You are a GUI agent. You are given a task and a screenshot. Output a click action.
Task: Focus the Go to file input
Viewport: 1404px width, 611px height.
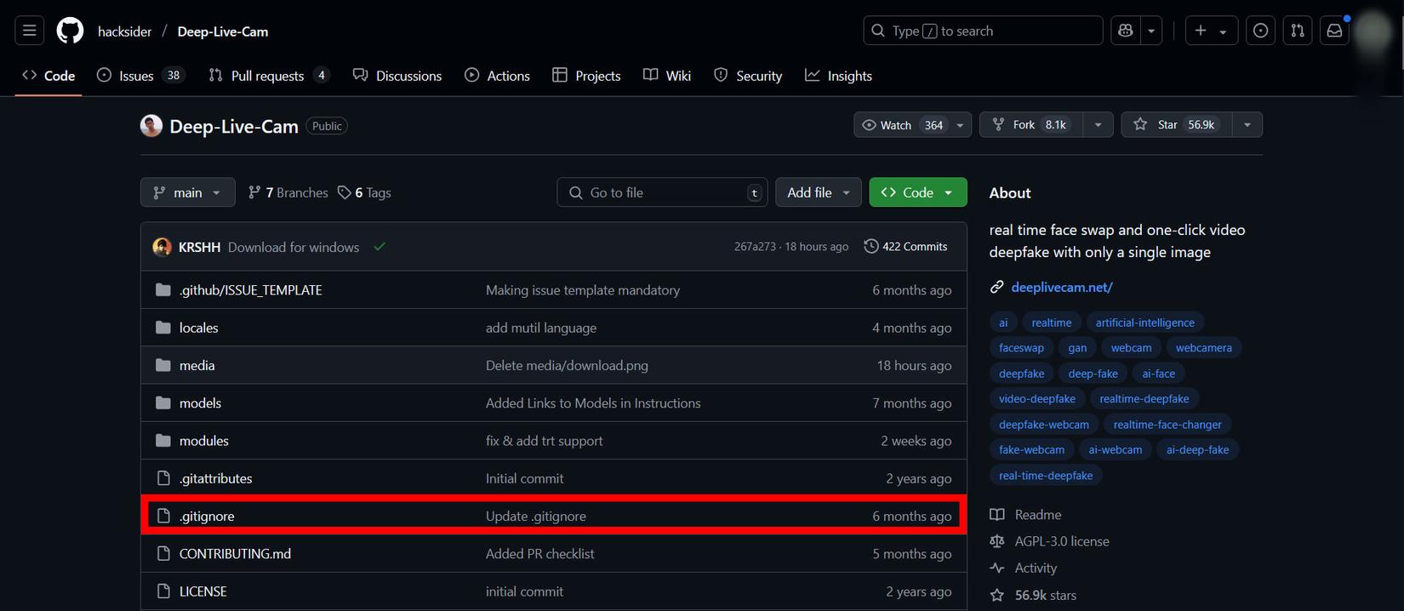(x=662, y=192)
